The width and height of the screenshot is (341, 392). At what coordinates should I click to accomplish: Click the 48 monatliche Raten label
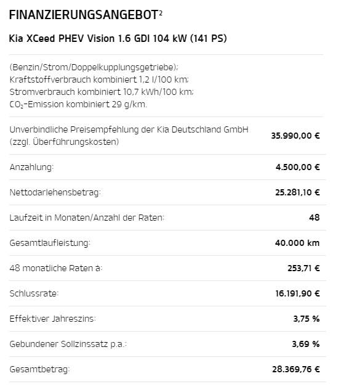click(56, 268)
